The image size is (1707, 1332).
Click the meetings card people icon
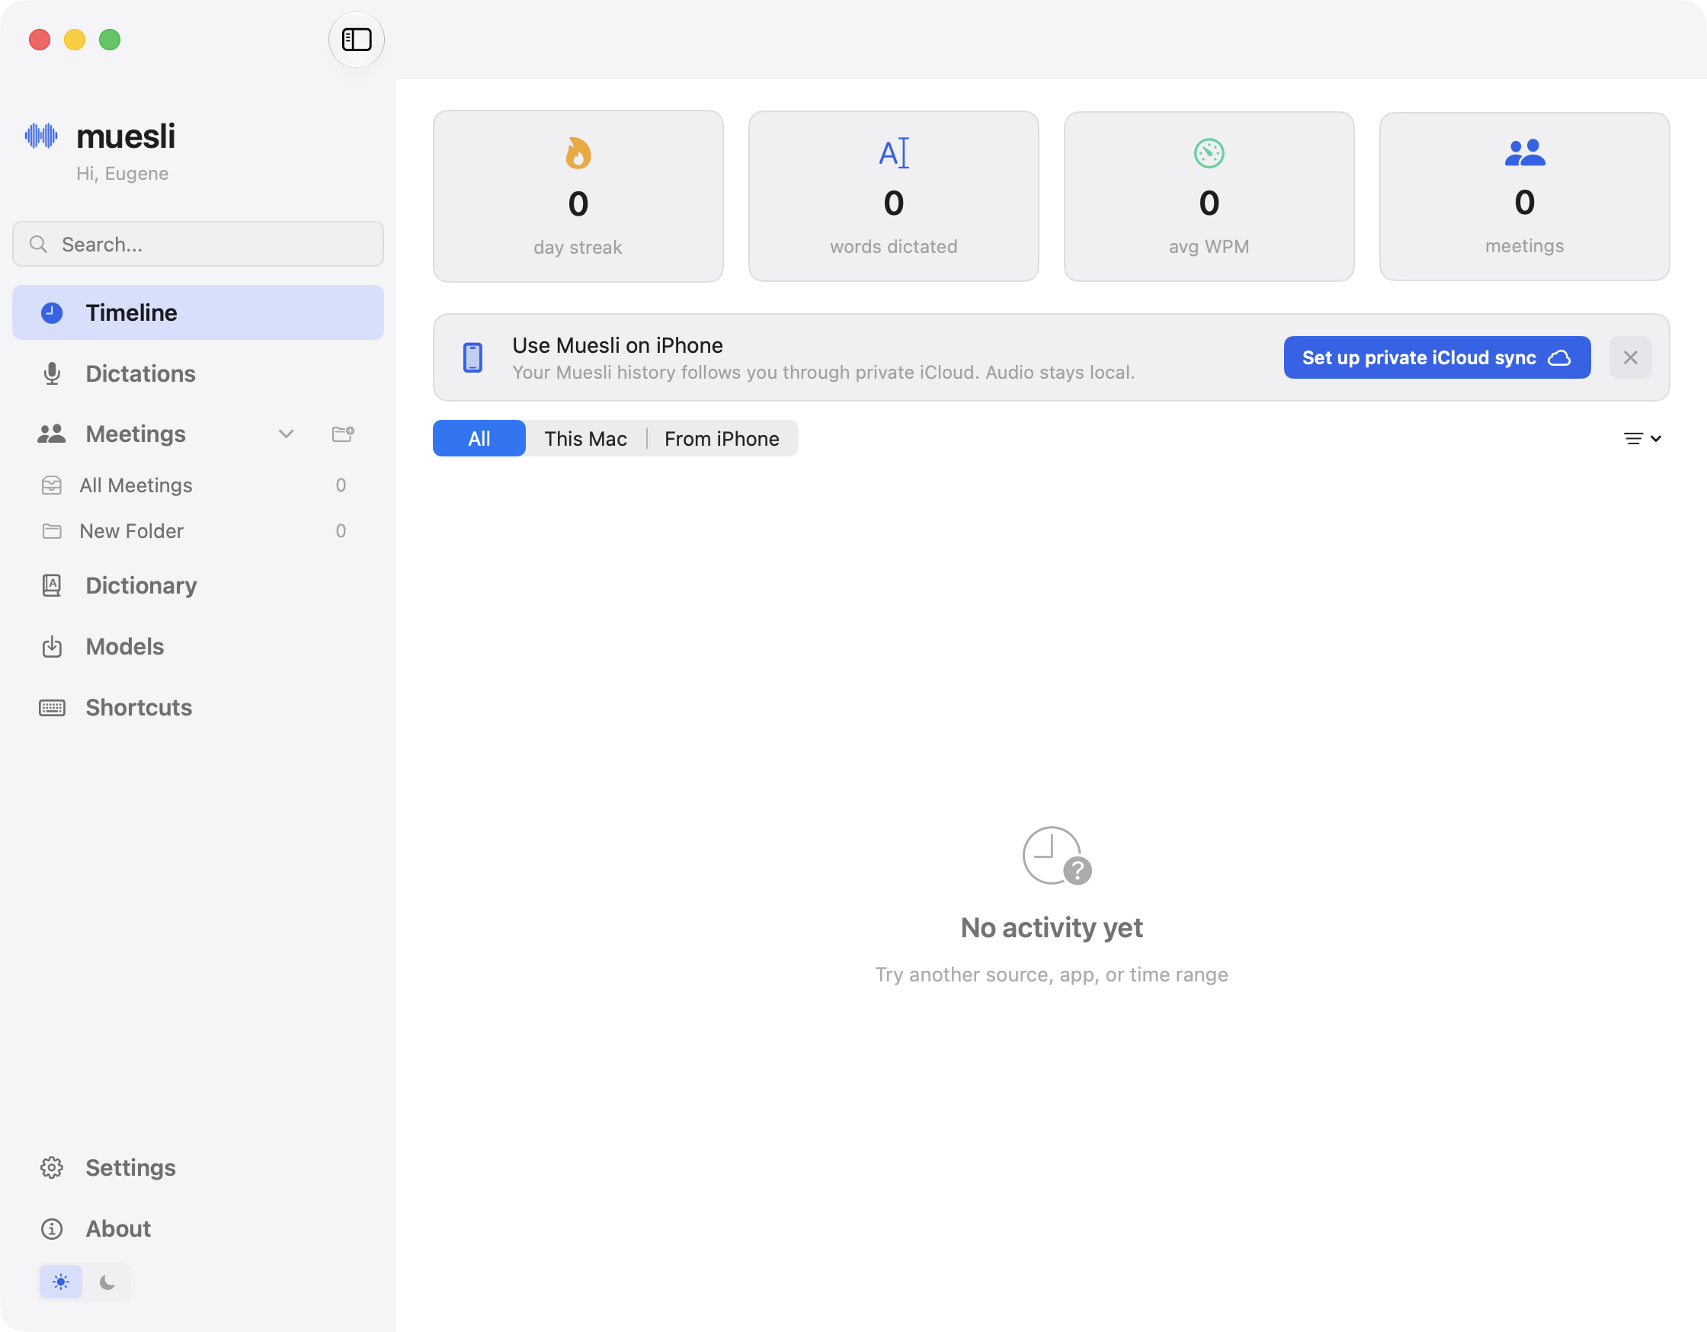1525,152
